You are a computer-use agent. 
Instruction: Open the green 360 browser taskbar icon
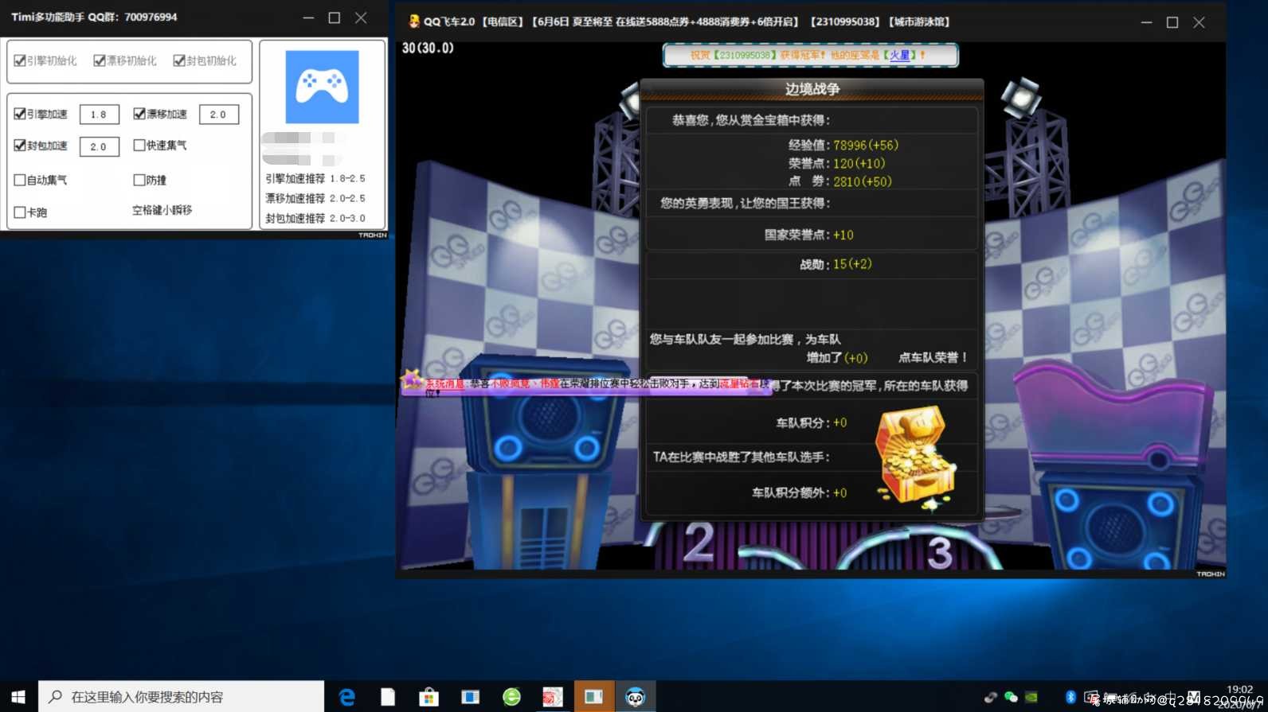(512, 697)
